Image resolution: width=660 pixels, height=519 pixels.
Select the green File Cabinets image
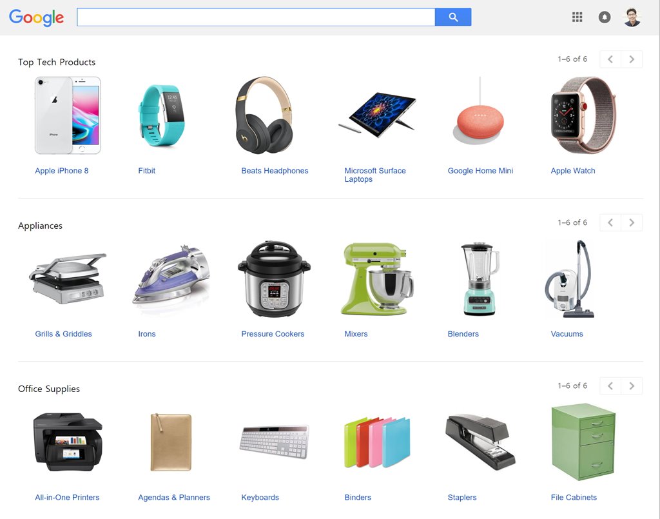click(583, 442)
